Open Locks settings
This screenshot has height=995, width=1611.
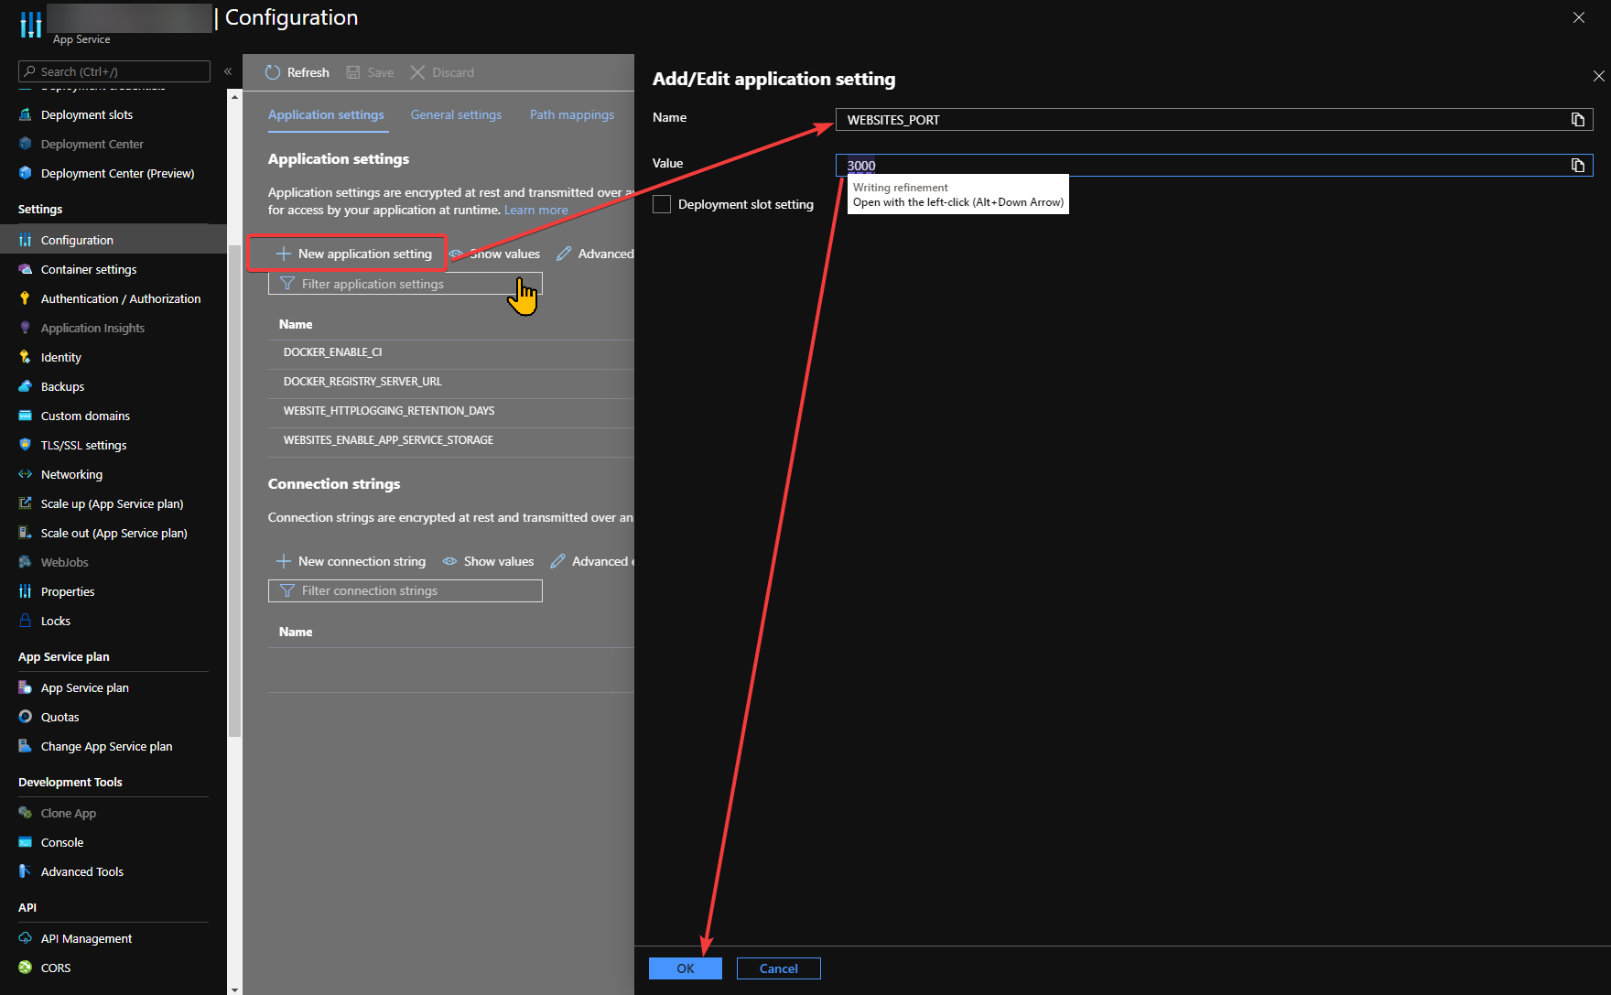pos(55,621)
